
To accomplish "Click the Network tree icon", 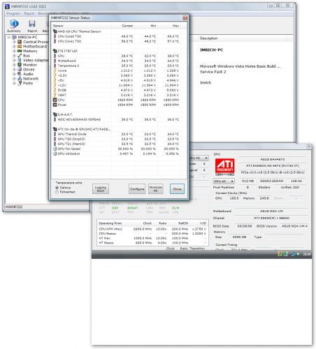I will pos(20,79).
